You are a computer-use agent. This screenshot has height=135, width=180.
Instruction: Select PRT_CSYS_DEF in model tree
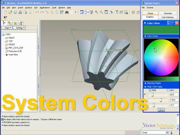click(x=14, y=48)
